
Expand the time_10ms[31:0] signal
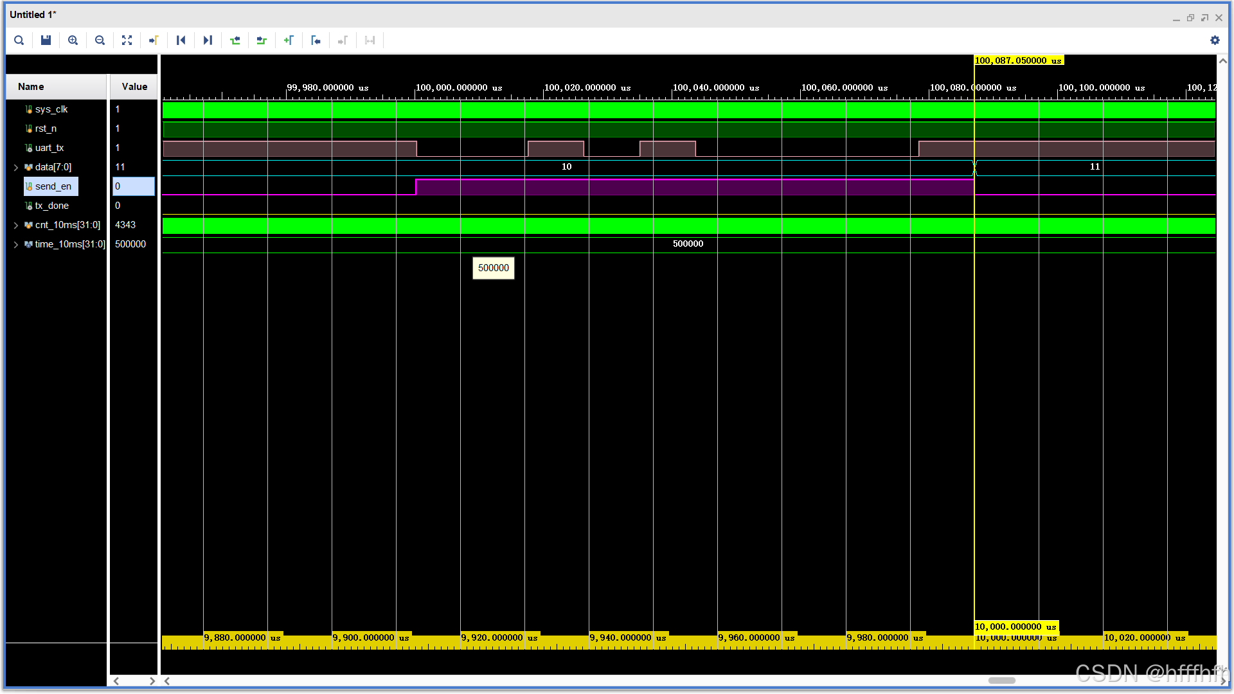pos(16,245)
